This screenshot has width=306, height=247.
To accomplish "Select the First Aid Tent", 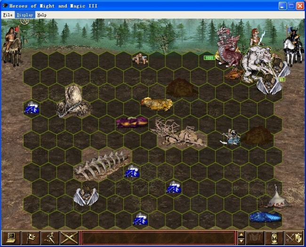I will click(277, 197).
